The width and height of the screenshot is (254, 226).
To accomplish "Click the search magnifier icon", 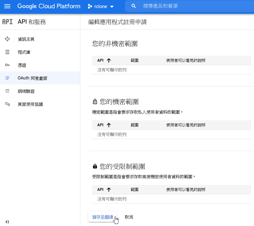I will coord(134,6).
